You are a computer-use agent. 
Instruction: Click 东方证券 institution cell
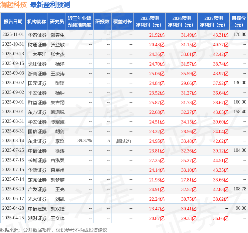tap(37, 112)
